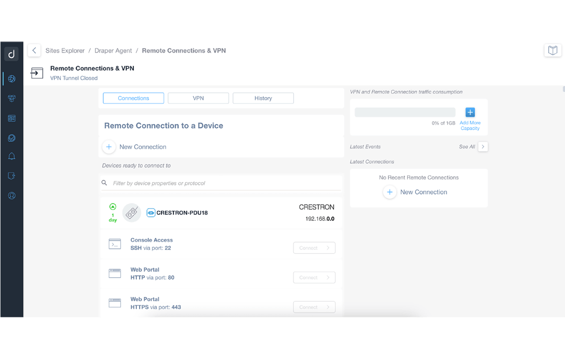This screenshot has width=565, height=359.
Task: Select the Connections tab
Action: click(x=133, y=98)
